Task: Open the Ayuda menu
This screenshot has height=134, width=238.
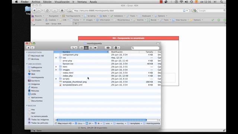Action: [x=93, y=2]
